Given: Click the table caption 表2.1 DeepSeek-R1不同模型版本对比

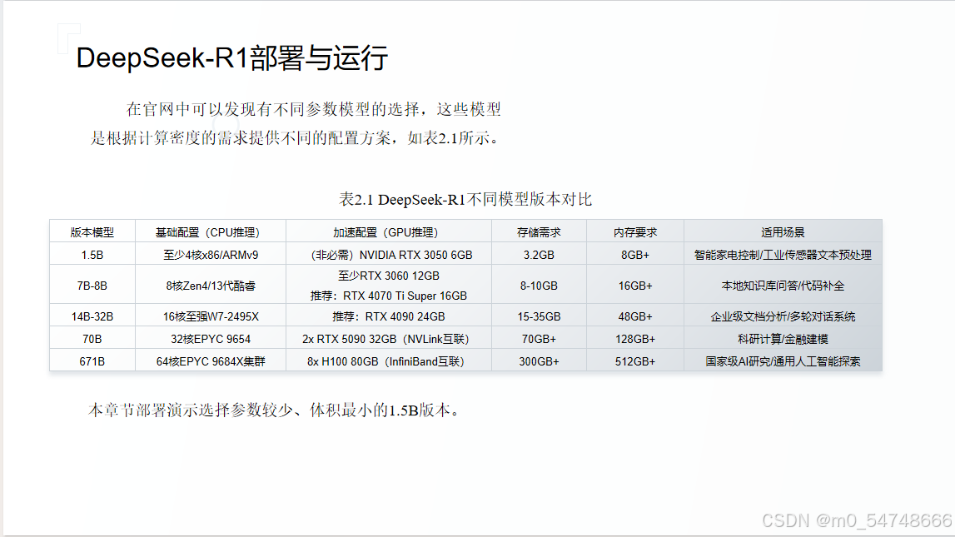Looking at the screenshot, I should [465, 200].
